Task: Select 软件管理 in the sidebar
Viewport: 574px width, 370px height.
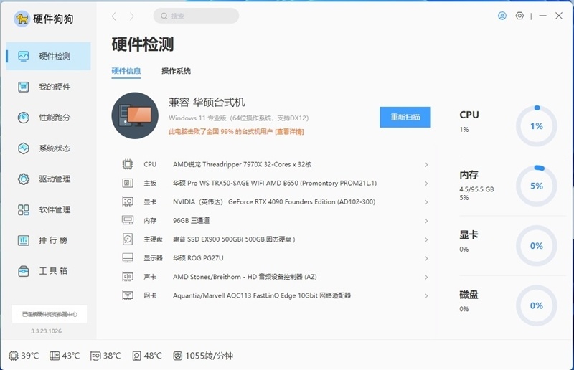Action: click(x=48, y=209)
